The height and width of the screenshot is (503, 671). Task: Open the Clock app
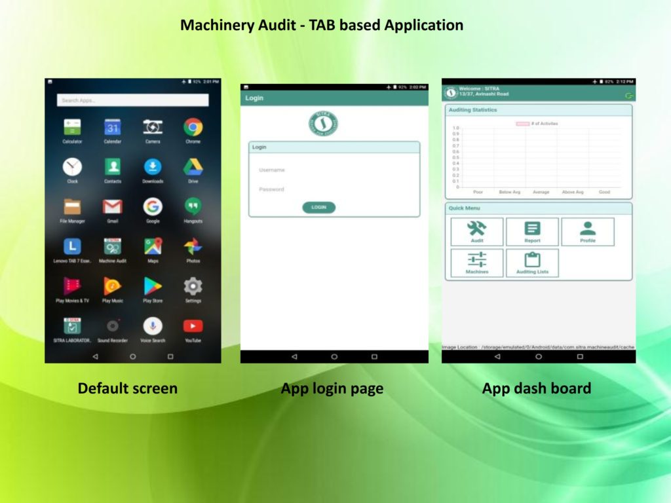72,167
